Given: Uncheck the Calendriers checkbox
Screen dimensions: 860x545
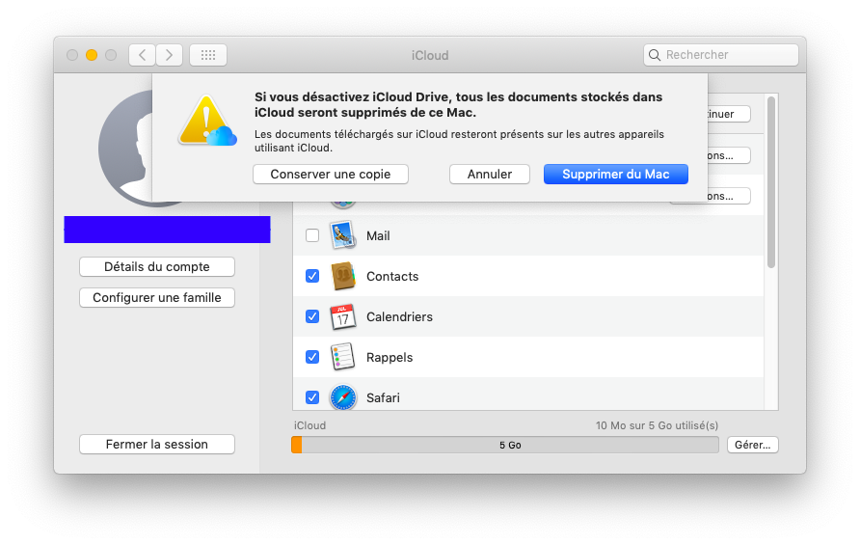Looking at the screenshot, I should tap(312, 316).
